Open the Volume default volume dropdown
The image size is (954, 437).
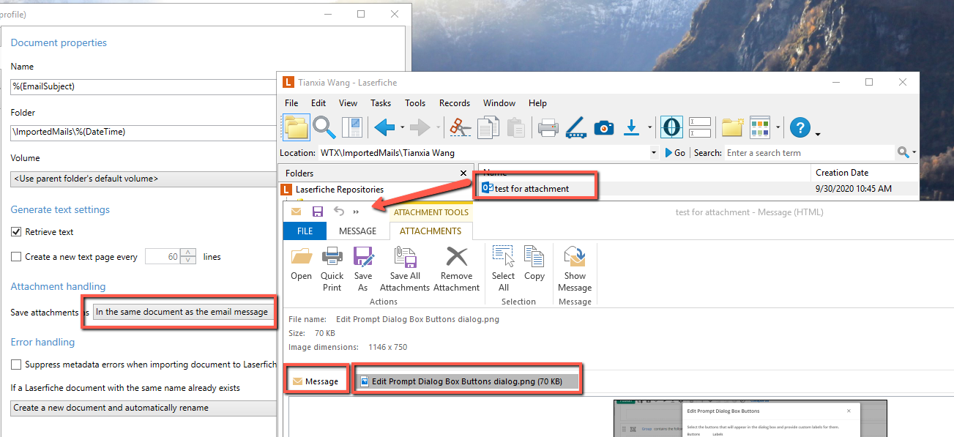[x=144, y=179]
